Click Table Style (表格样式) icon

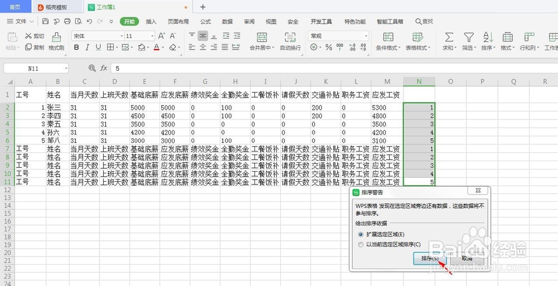417,37
